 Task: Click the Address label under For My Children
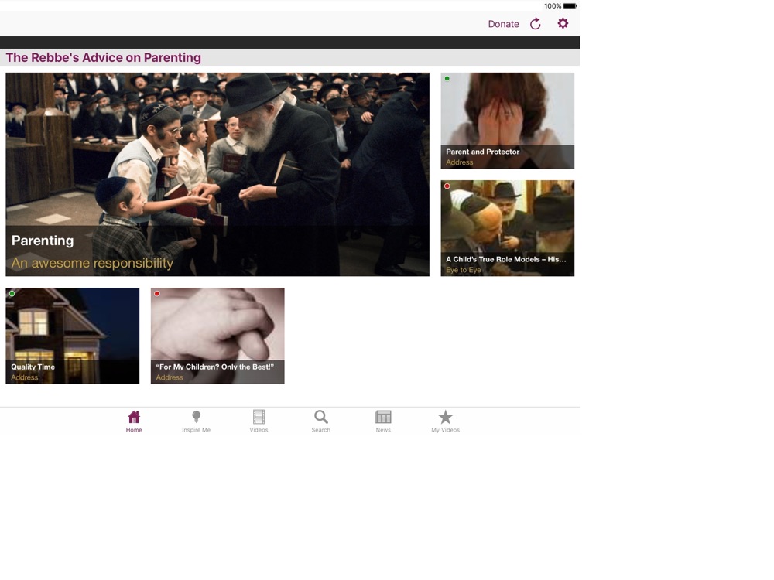(170, 377)
